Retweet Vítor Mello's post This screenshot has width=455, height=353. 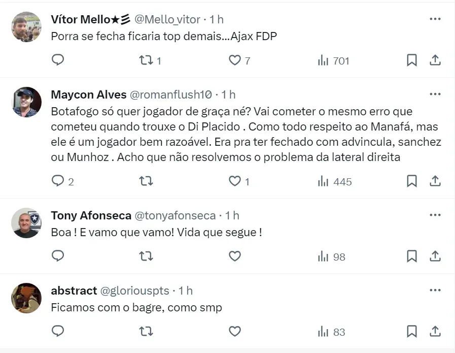pyautogui.click(x=146, y=60)
